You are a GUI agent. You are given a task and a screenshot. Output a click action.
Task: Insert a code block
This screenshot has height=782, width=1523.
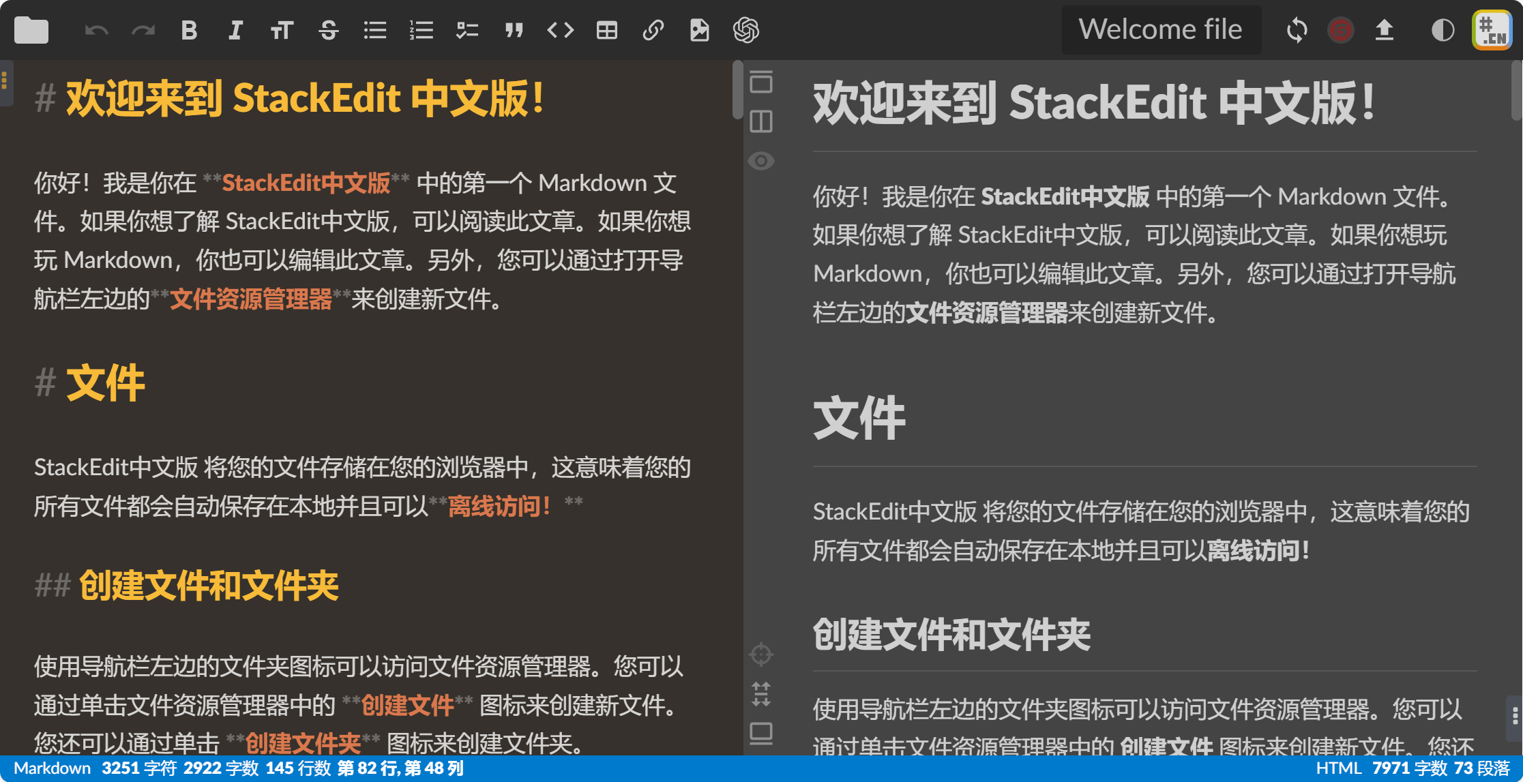tap(561, 29)
